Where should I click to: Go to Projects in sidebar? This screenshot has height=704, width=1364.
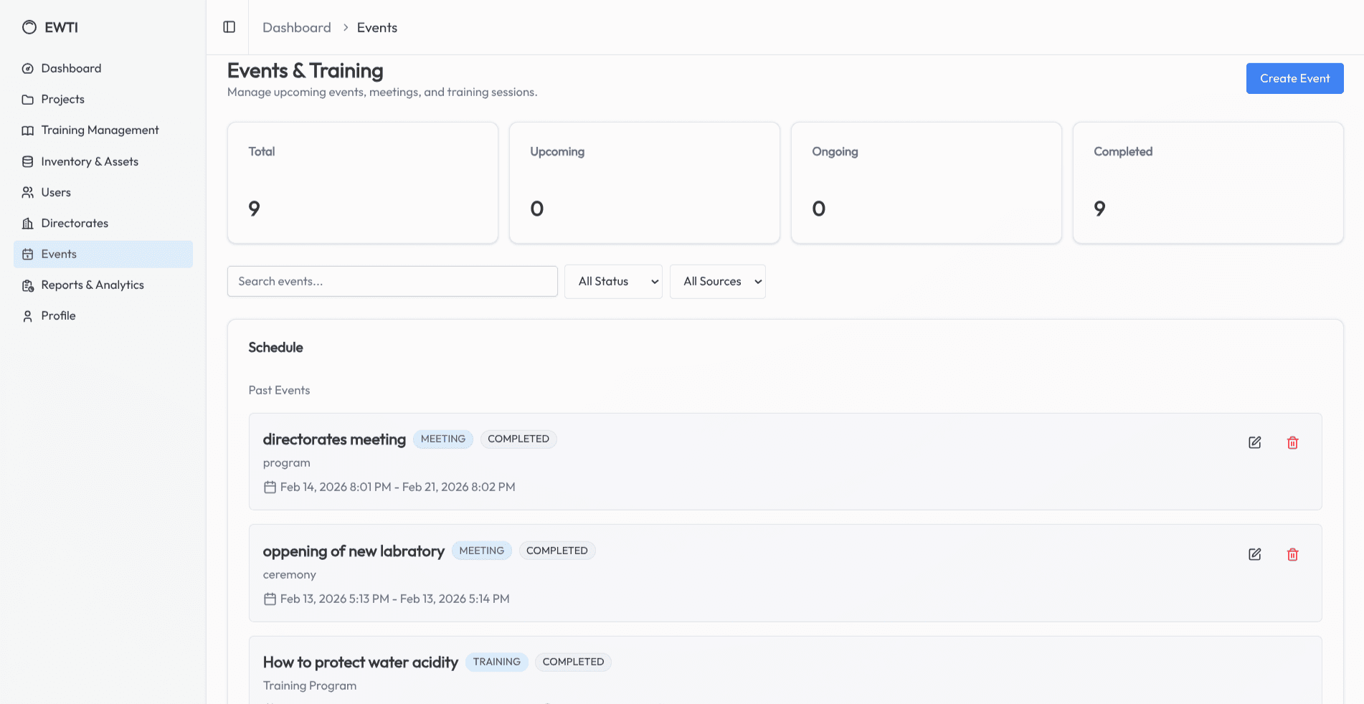62,99
